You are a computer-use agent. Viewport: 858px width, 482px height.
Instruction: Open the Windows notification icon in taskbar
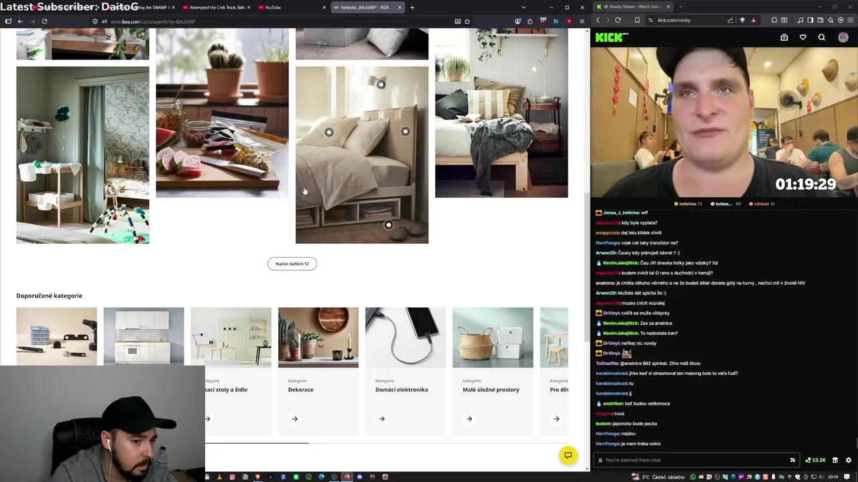click(x=847, y=477)
